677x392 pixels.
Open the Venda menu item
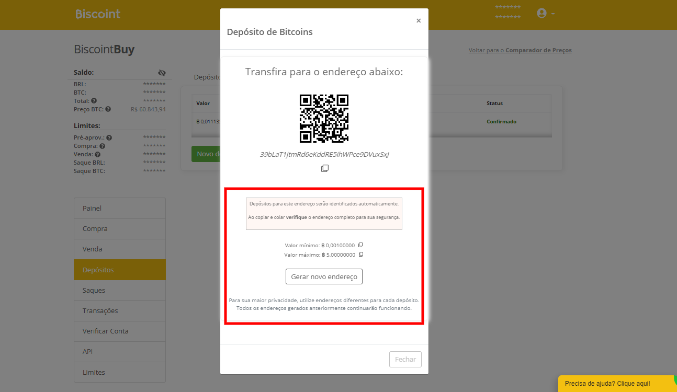[x=120, y=249]
